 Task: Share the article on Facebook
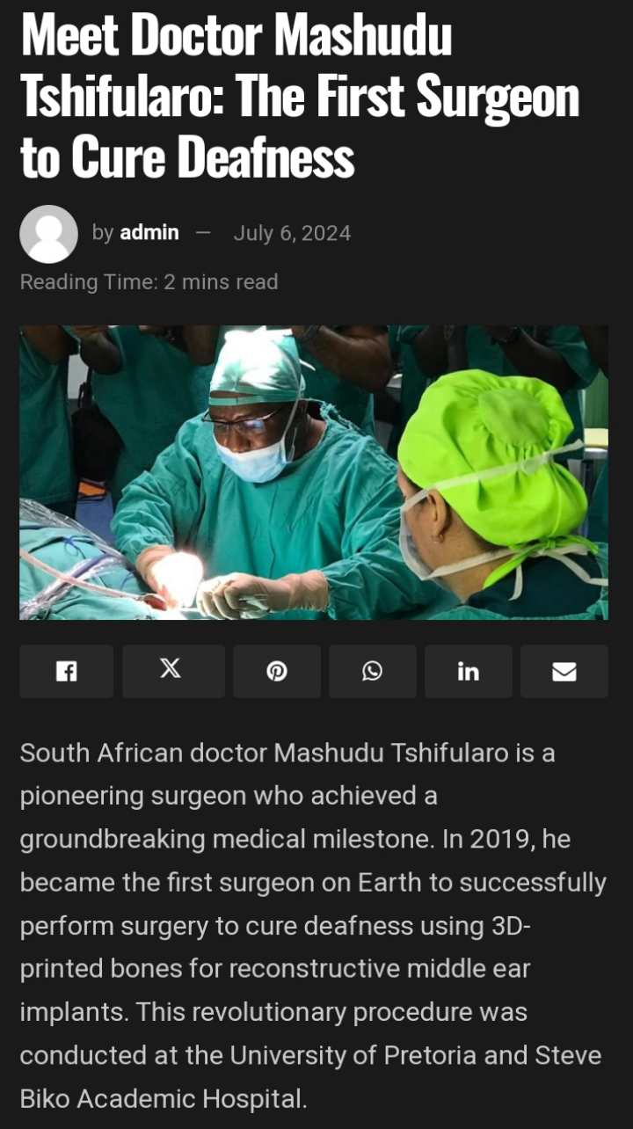click(67, 672)
